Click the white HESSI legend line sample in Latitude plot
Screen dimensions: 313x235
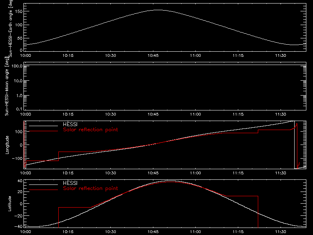43,184
